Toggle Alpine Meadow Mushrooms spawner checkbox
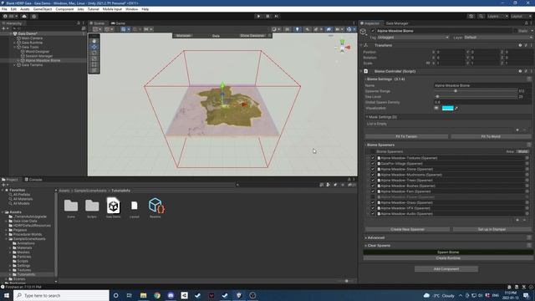 [373, 175]
